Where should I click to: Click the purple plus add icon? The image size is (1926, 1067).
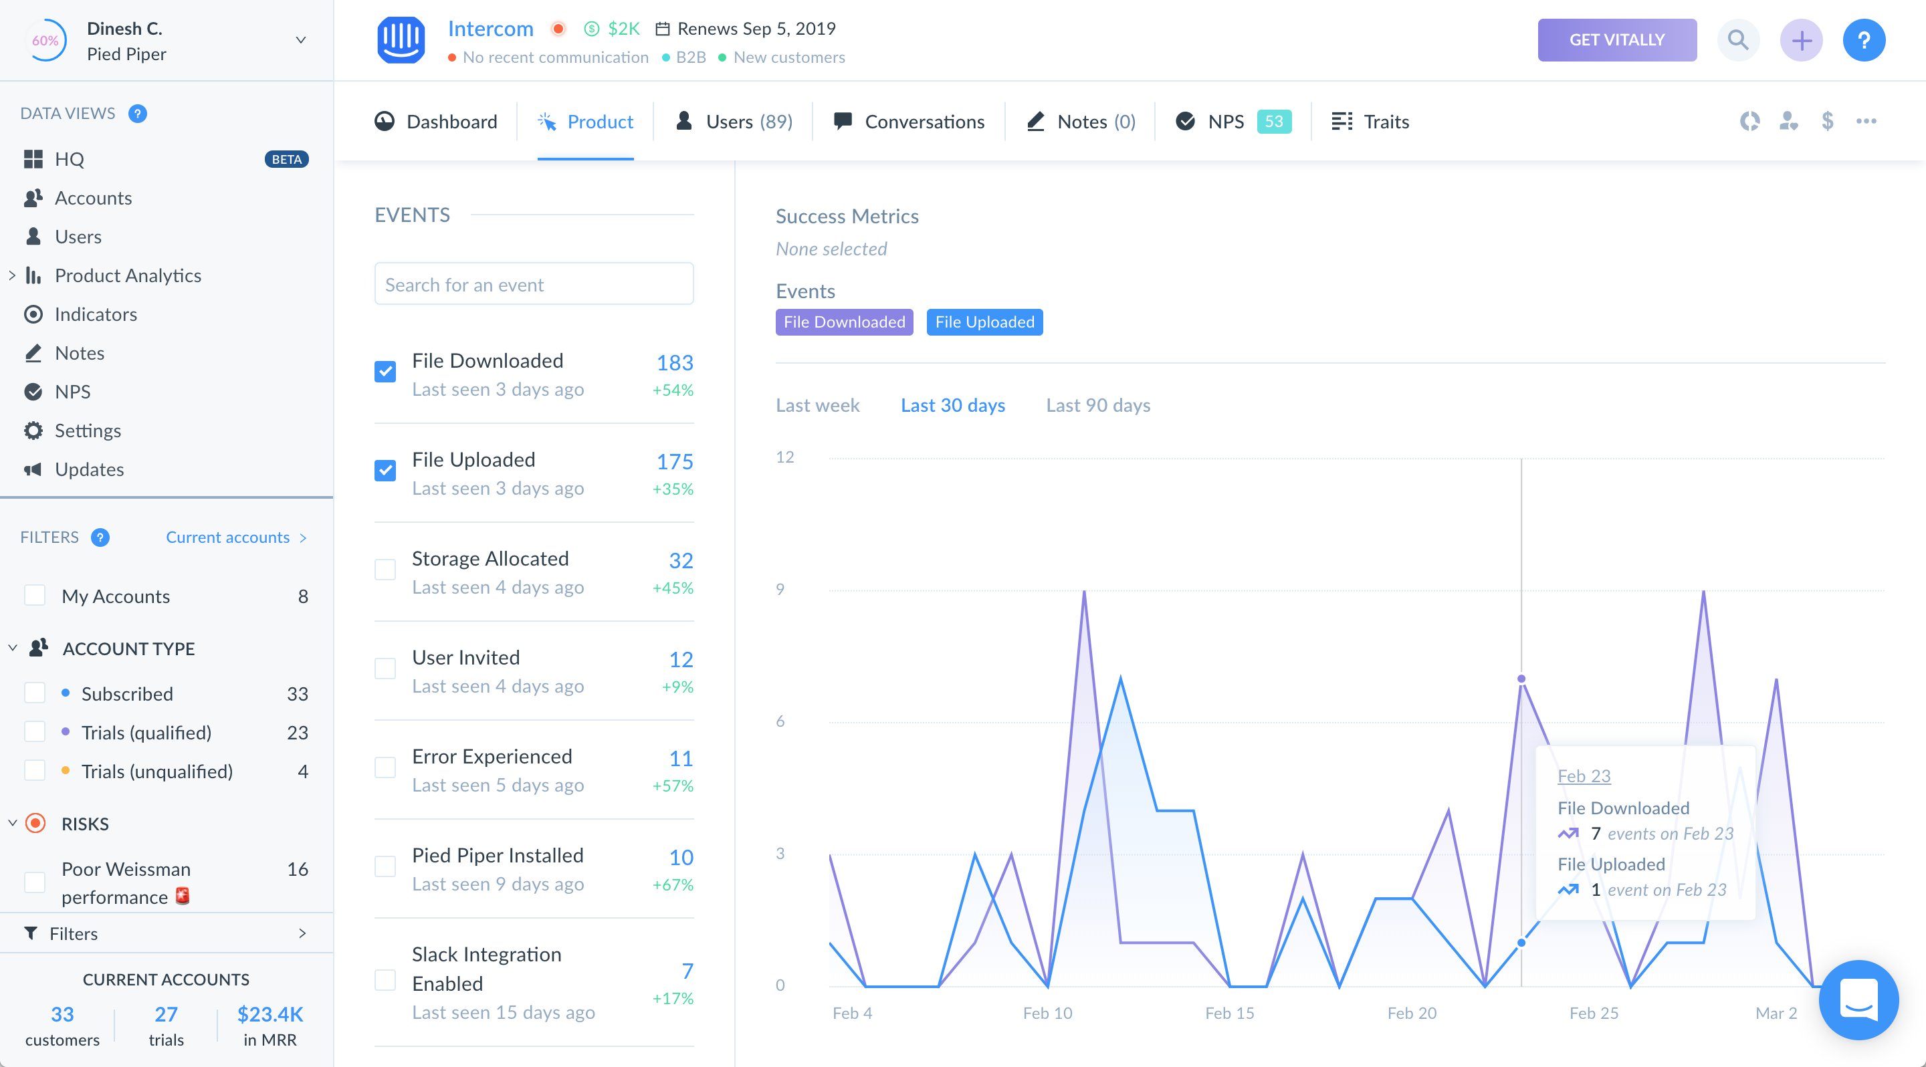point(1800,39)
